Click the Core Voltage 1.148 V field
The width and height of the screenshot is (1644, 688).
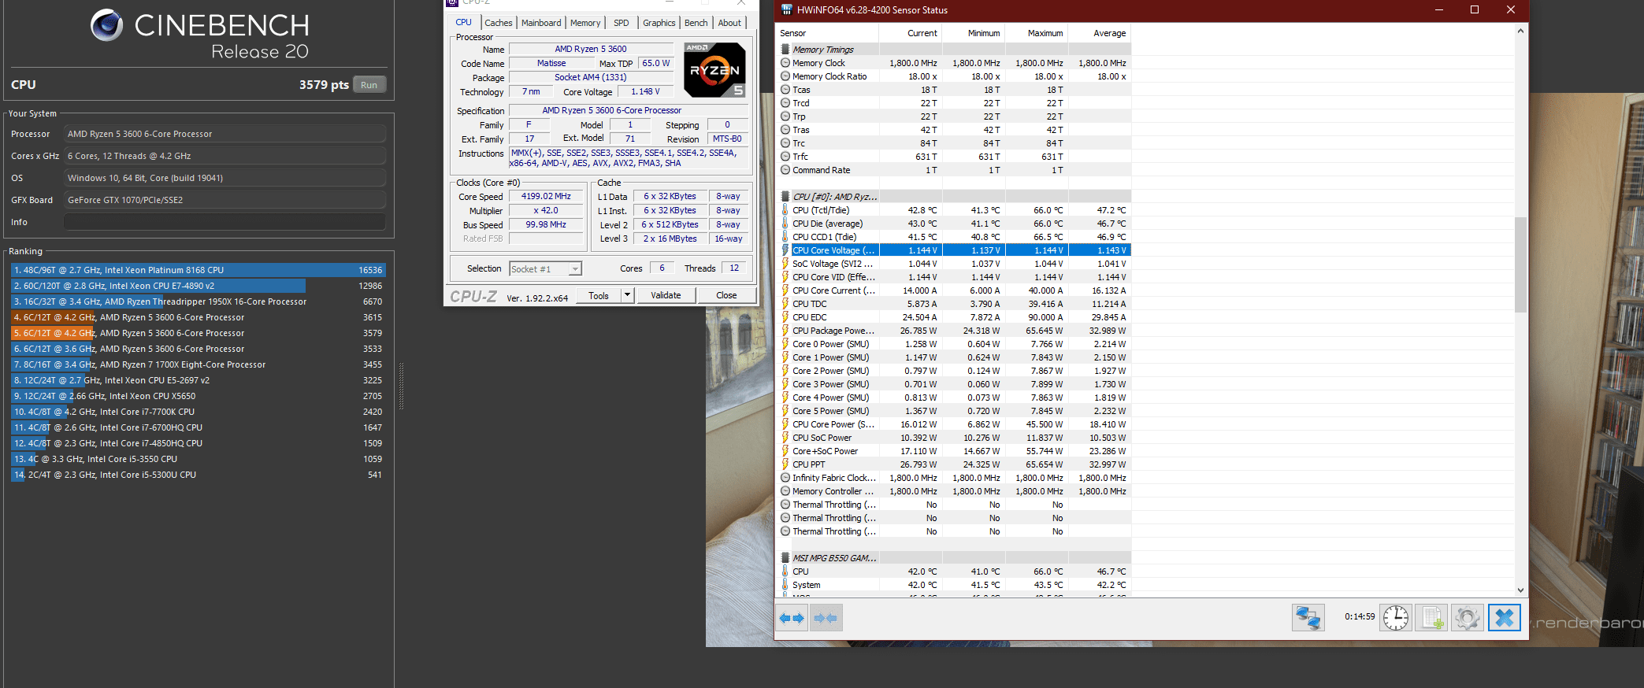pos(645,91)
